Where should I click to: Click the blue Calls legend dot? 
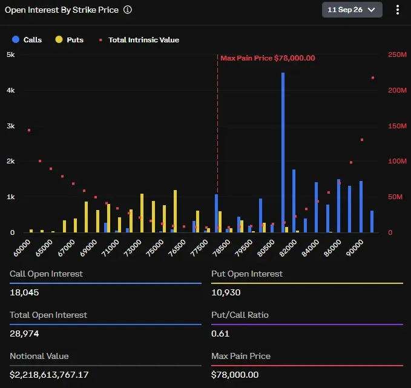(x=16, y=39)
